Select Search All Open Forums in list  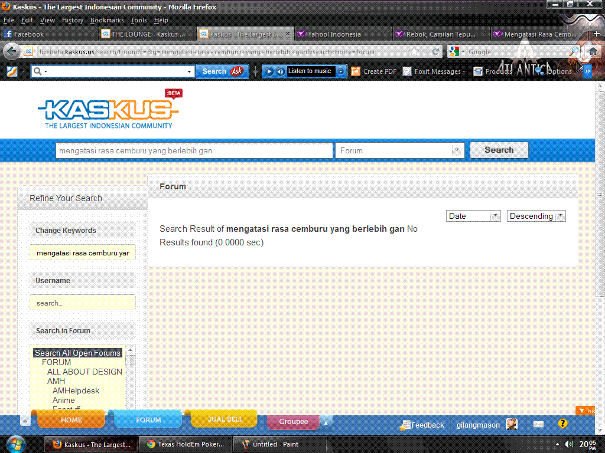tap(77, 353)
